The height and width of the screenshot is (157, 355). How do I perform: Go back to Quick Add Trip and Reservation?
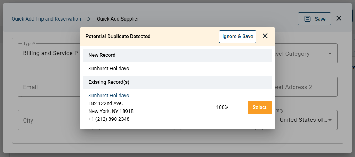tap(46, 19)
